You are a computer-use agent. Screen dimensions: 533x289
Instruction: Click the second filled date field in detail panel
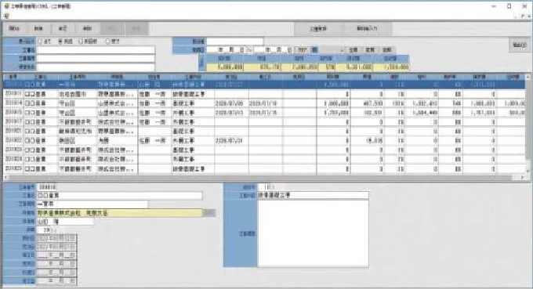click(56, 247)
